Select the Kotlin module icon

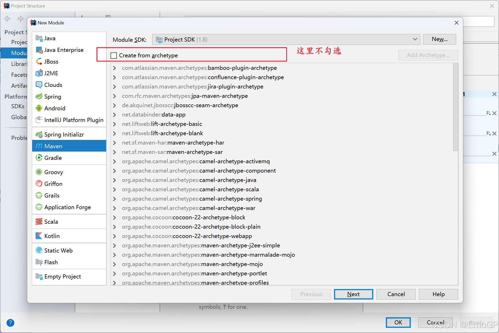[39, 236]
